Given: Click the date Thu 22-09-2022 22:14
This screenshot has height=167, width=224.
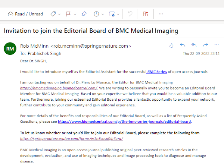Looking at the screenshot, I should 201,54.
